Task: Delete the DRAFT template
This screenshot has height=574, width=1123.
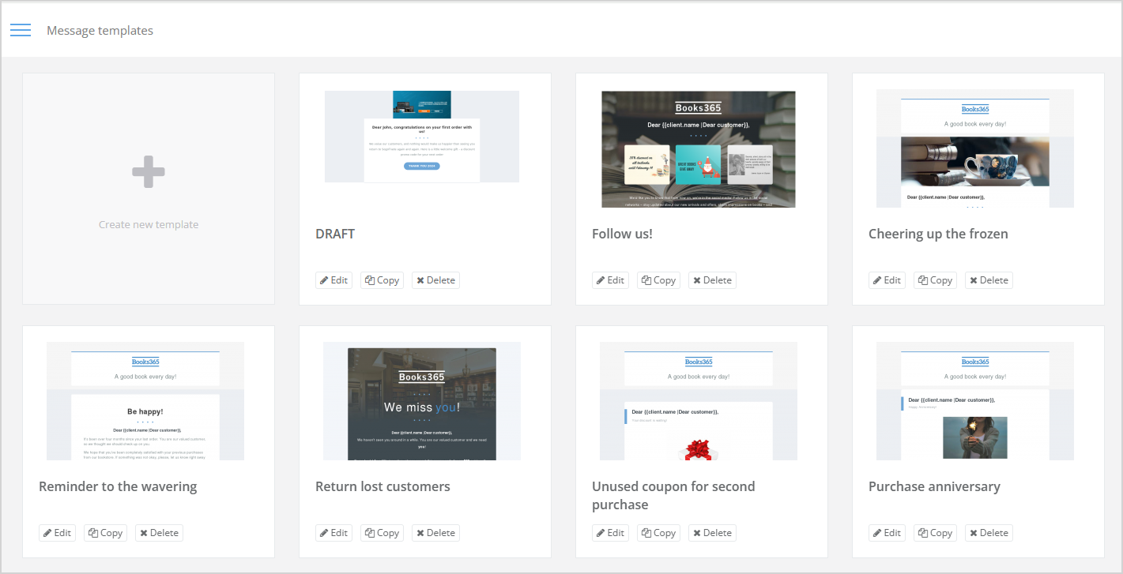Action: [x=435, y=280]
